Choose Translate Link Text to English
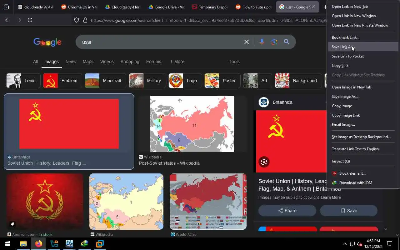The height and width of the screenshot is (250, 400). point(363,149)
